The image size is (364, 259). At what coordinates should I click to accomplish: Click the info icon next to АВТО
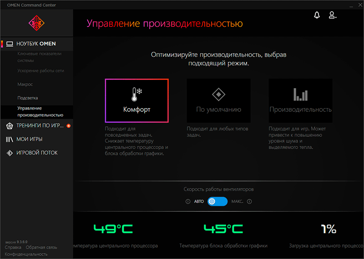click(188, 201)
